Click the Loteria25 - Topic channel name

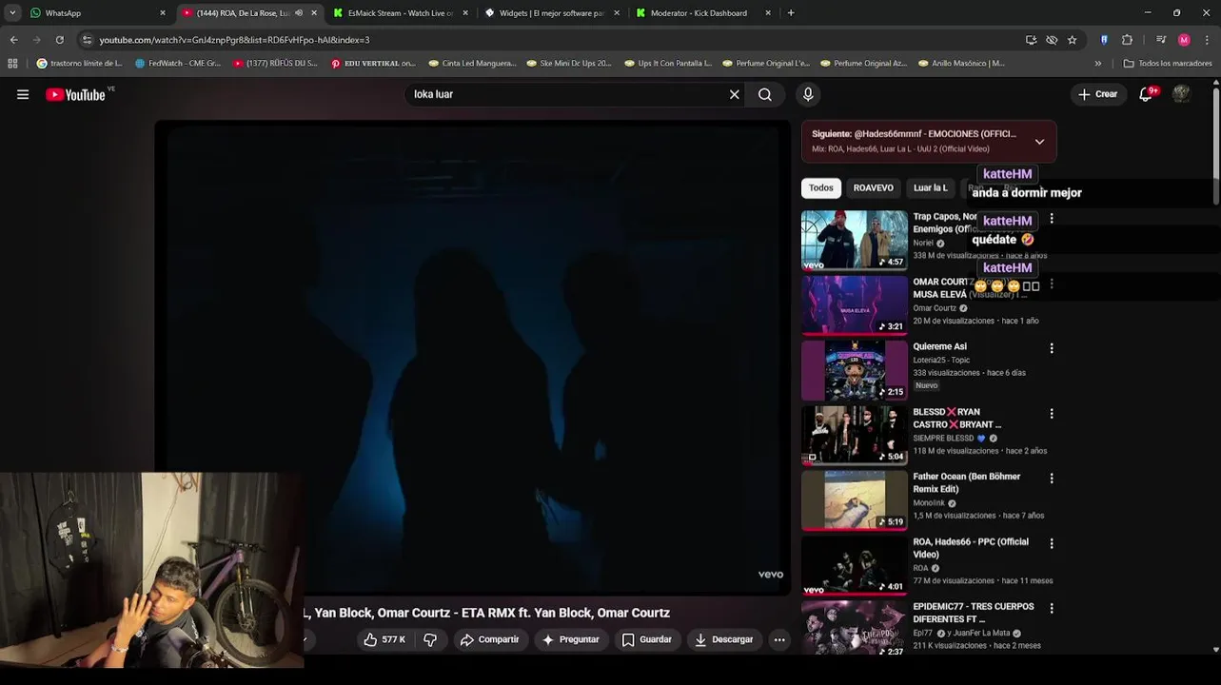[941, 361]
